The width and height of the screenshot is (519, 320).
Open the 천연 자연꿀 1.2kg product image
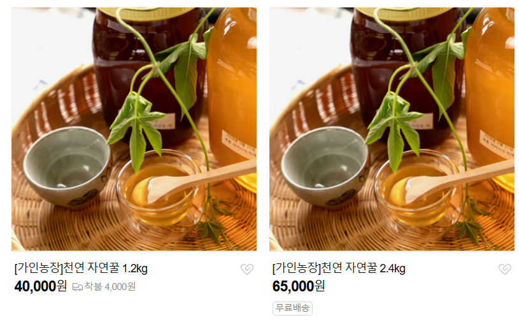134,129
